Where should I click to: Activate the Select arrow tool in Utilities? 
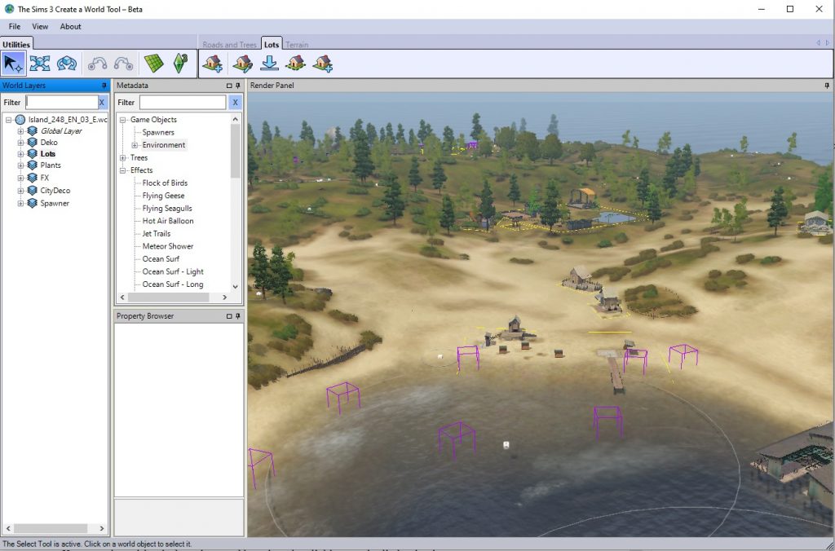coord(14,63)
